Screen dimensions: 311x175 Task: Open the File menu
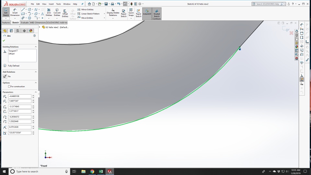click(32, 4)
